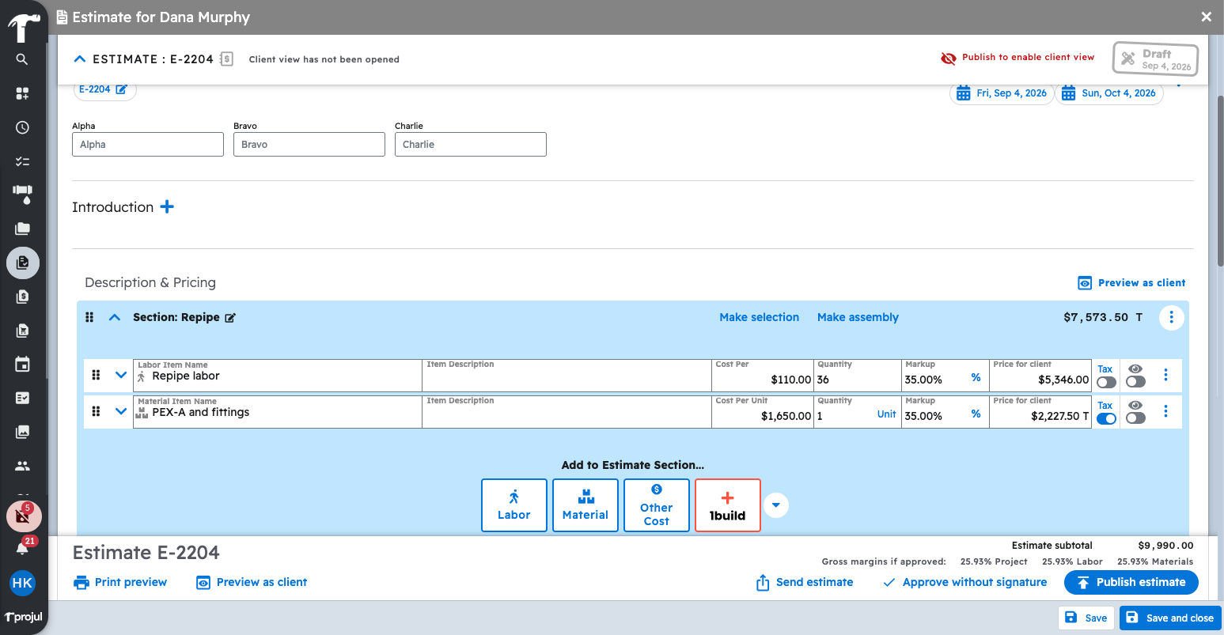Open the clock time tracking icon
This screenshot has height=635, width=1224.
(22, 127)
